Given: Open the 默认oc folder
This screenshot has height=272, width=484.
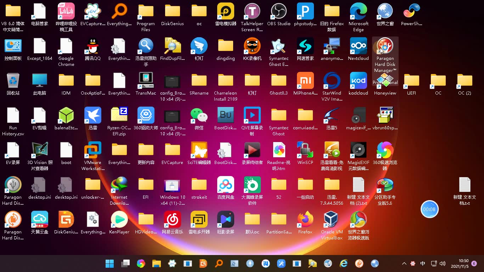Looking at the screenshot, I should (252, 223).
